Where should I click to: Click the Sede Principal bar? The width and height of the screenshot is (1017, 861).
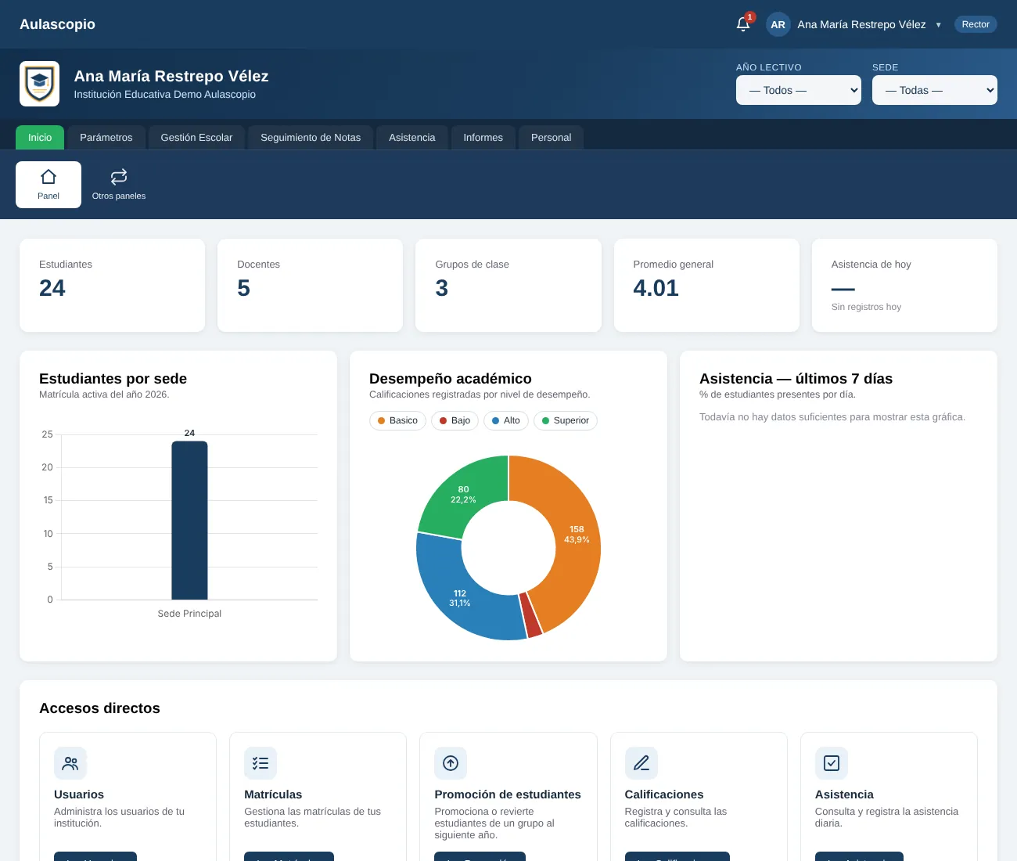[x=189, y=521]
